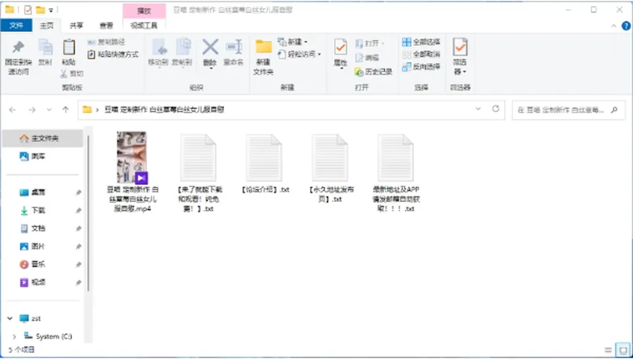Click the Rename icon in the Organize group
Image resolution: width=633 pixels, height=359 pixels.
coord(233,48)
